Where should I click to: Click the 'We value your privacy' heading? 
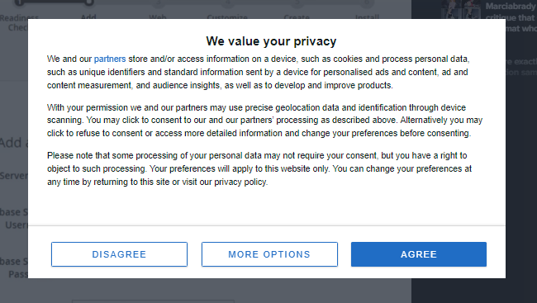[x=271, y=41]
